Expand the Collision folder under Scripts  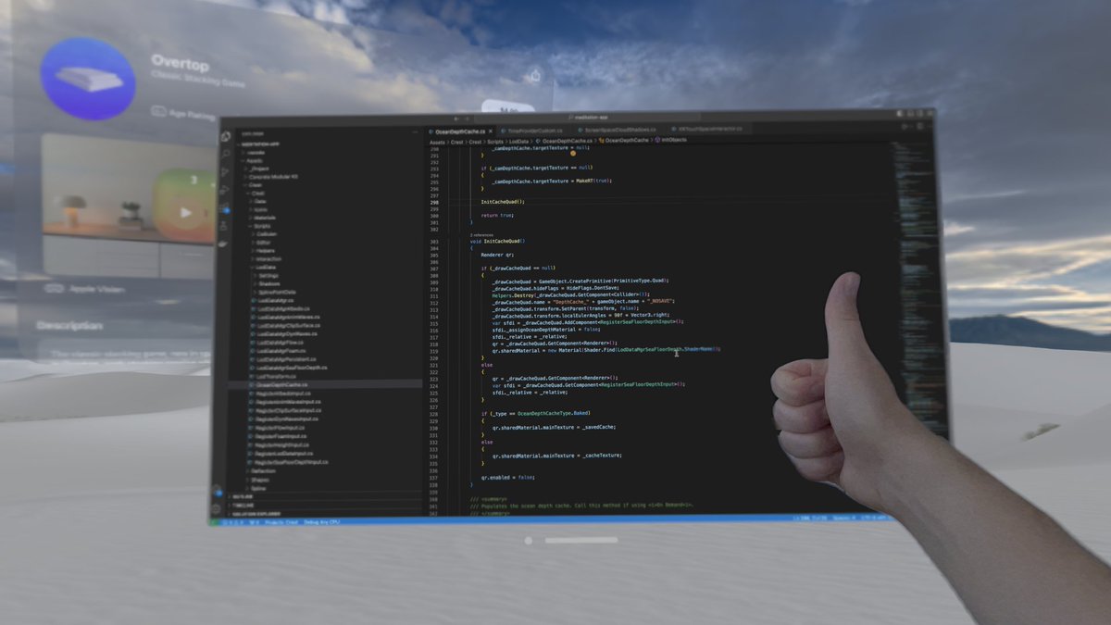click(266, 234)
